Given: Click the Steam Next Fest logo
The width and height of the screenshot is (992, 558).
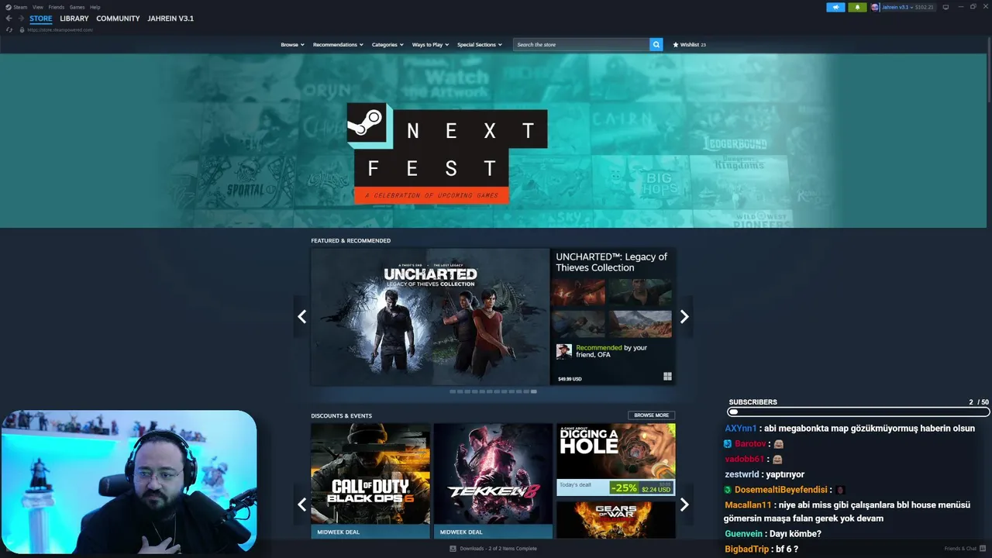Looking at the screenshot, I should (447, 153).
